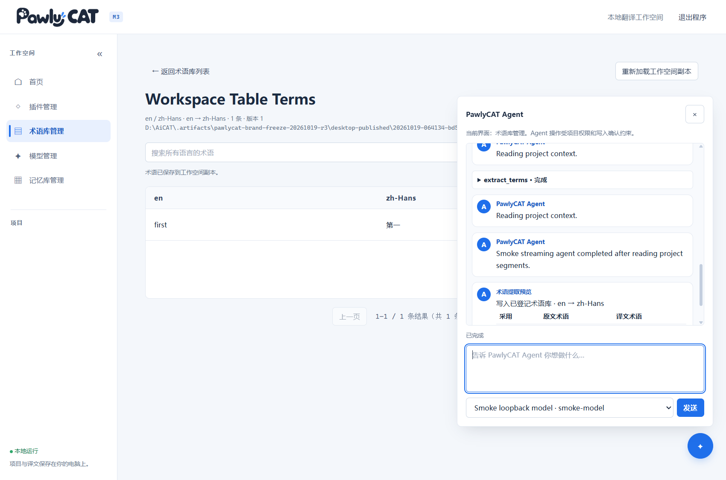The height and width of the screenshot is (480, 726).
Task: Click the chat scroll up arrow
Action: tap(701, 146)
